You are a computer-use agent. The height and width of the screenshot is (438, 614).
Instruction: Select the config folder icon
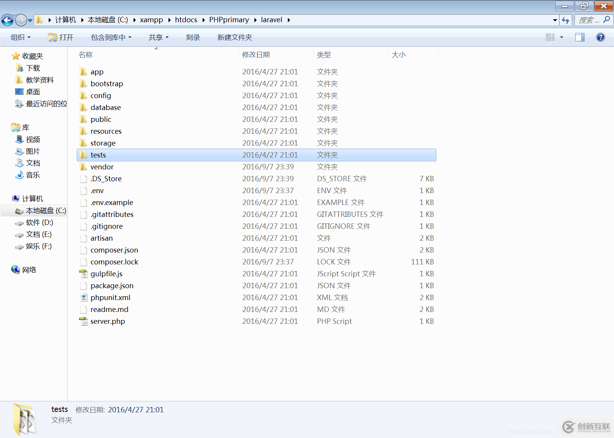(x=83, y=95)
